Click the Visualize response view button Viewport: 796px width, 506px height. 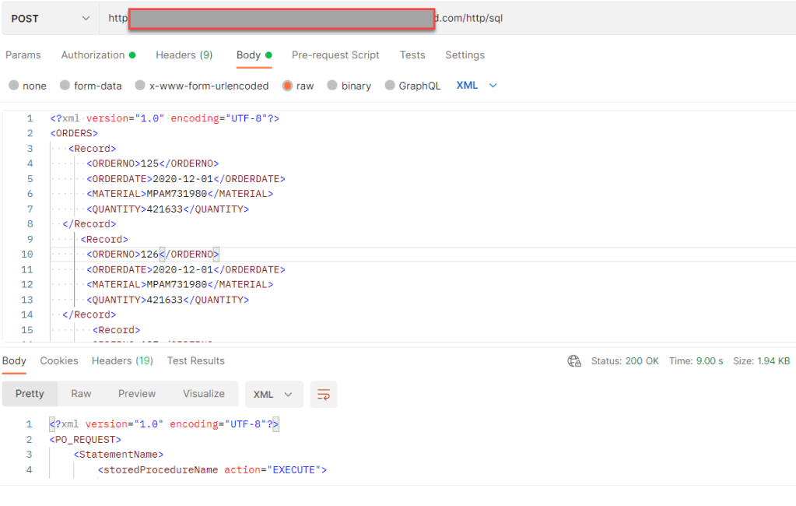(204, 394)
